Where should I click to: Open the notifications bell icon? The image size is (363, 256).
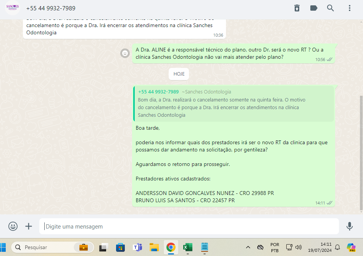[x=337, y=248]
